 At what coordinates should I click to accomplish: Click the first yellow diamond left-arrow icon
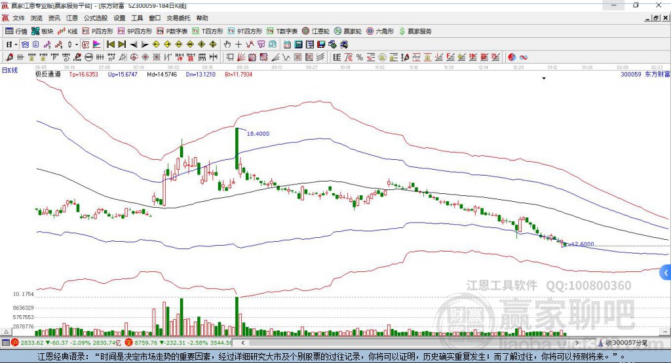(x=156, y=45)
